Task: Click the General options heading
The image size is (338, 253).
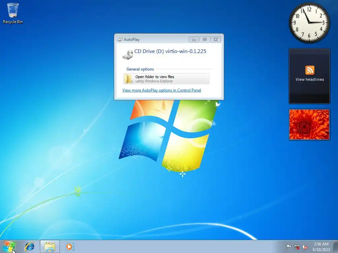Action: [x=140, y=69]
